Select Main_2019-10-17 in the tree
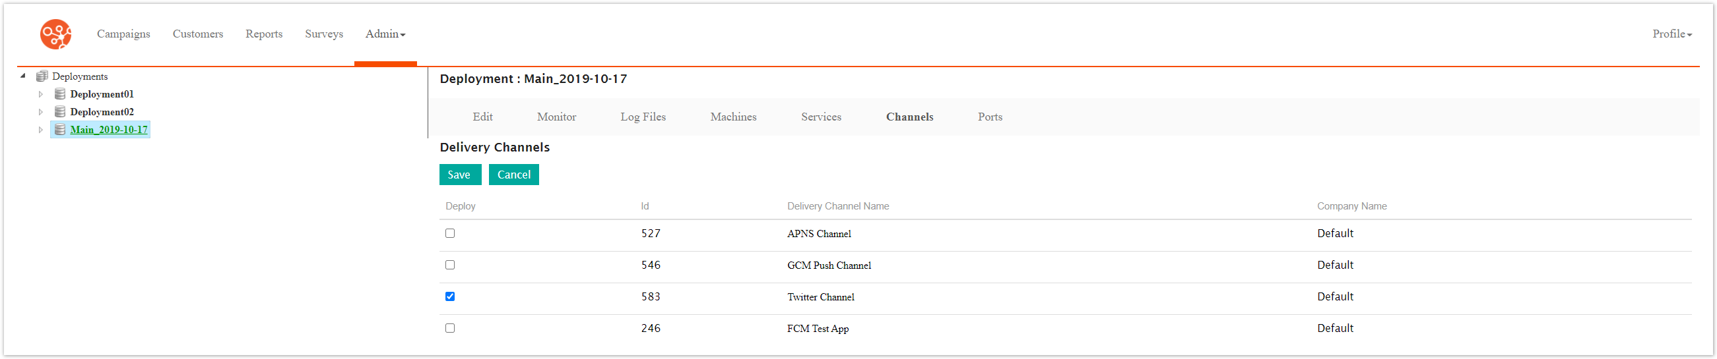Screen dimensions: 1717x359 pyautogui.click(x=109, y=130)
